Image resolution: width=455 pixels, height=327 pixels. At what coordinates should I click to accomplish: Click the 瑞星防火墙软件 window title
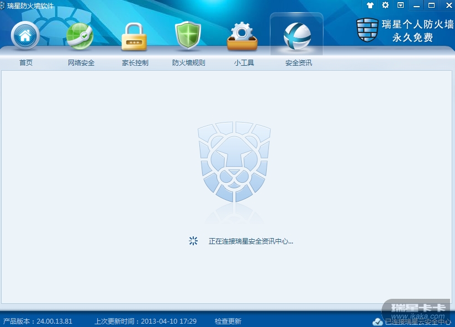30,6
